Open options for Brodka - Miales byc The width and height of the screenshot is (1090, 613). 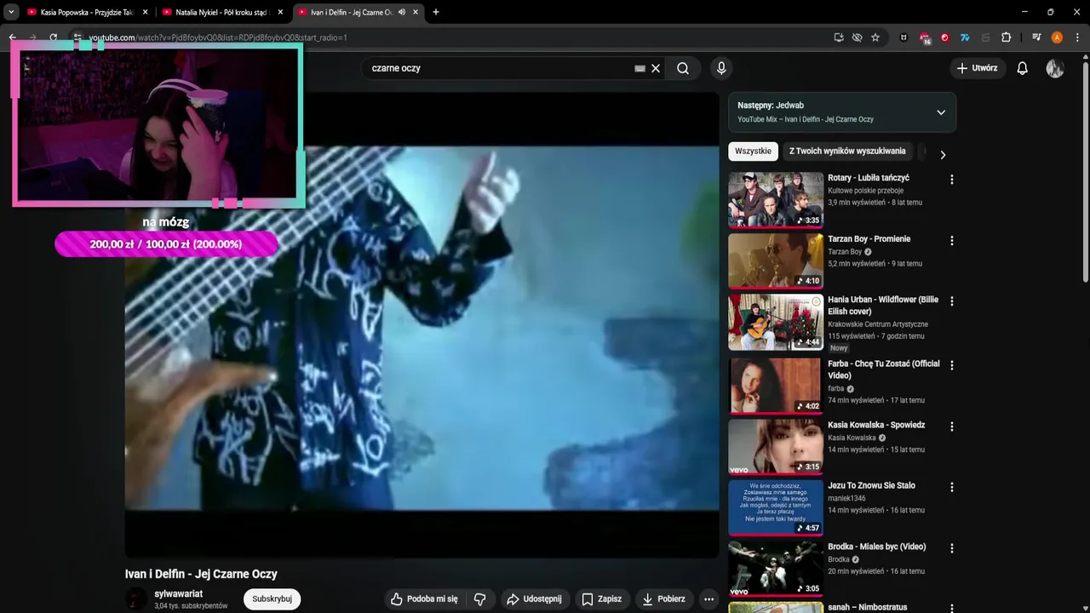pyautogui.click(x=951, y=548)
